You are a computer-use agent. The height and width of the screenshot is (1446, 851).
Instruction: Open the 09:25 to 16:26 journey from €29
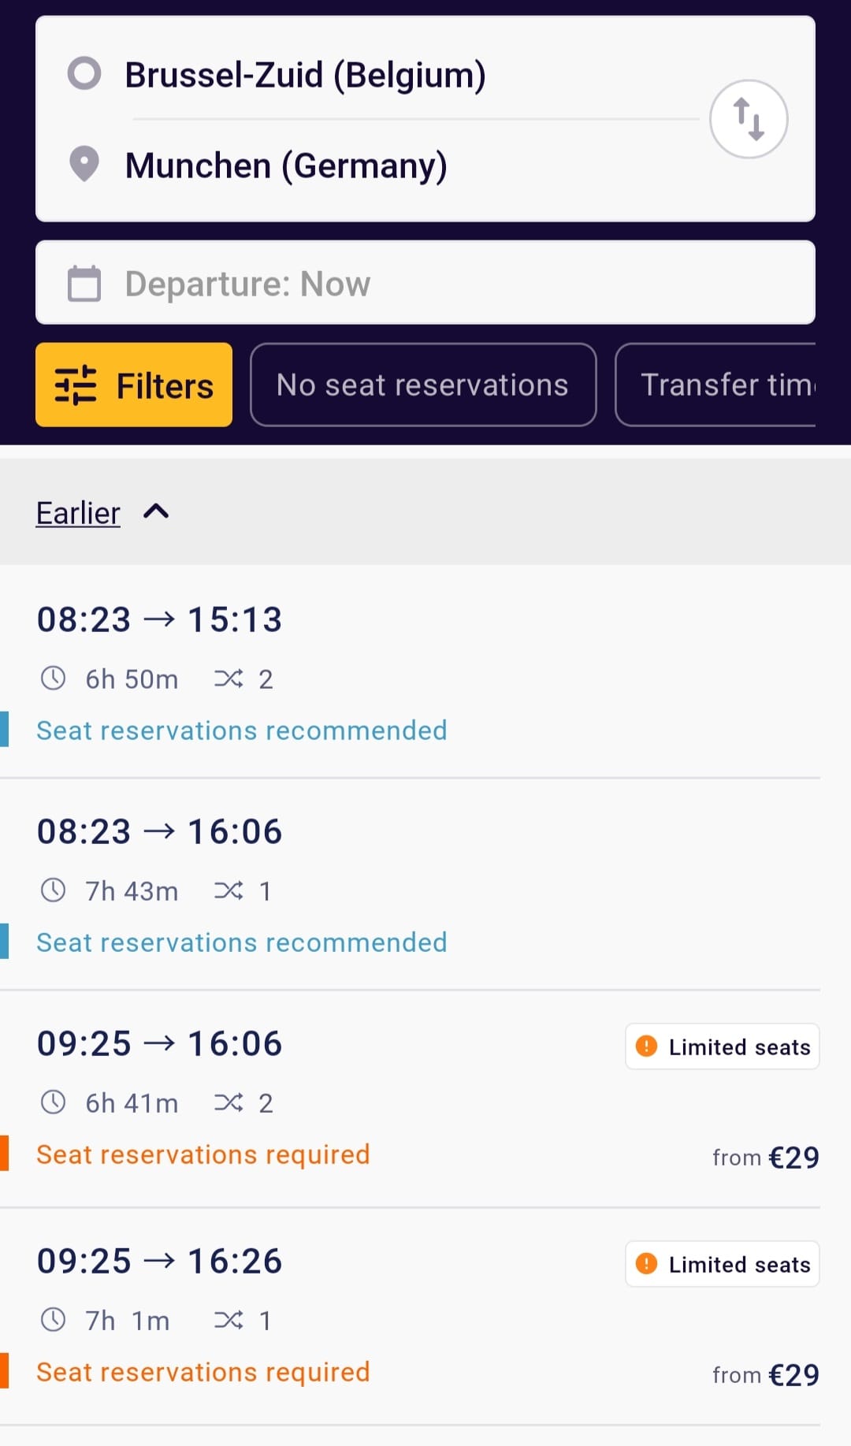point(410,1316)
